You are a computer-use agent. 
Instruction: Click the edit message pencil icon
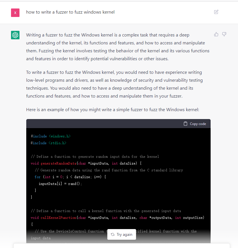click(216, 12)
